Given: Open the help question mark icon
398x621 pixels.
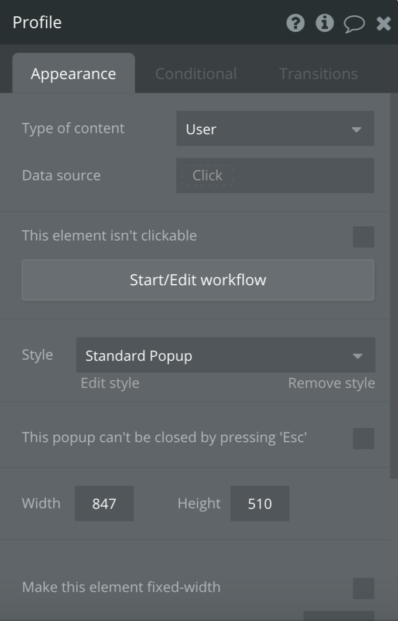Looking at the screenshot, I should click(296, 23).
